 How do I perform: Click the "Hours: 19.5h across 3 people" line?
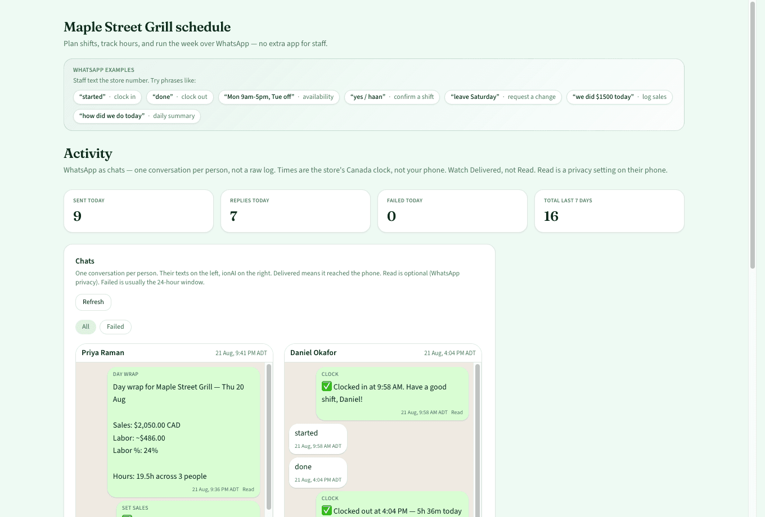coord(160,477)
